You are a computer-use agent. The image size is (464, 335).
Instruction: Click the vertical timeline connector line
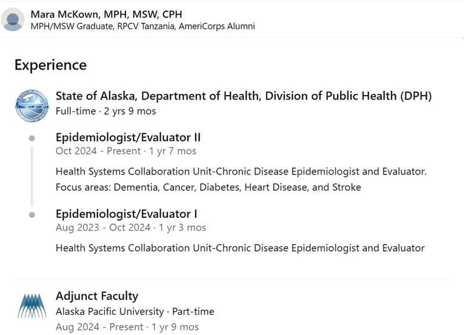pos(32,177)
